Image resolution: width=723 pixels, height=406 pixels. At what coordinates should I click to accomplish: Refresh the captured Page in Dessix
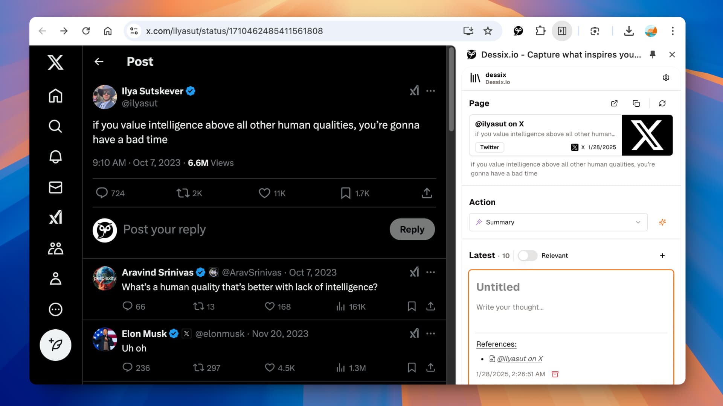tap(662, 103)
